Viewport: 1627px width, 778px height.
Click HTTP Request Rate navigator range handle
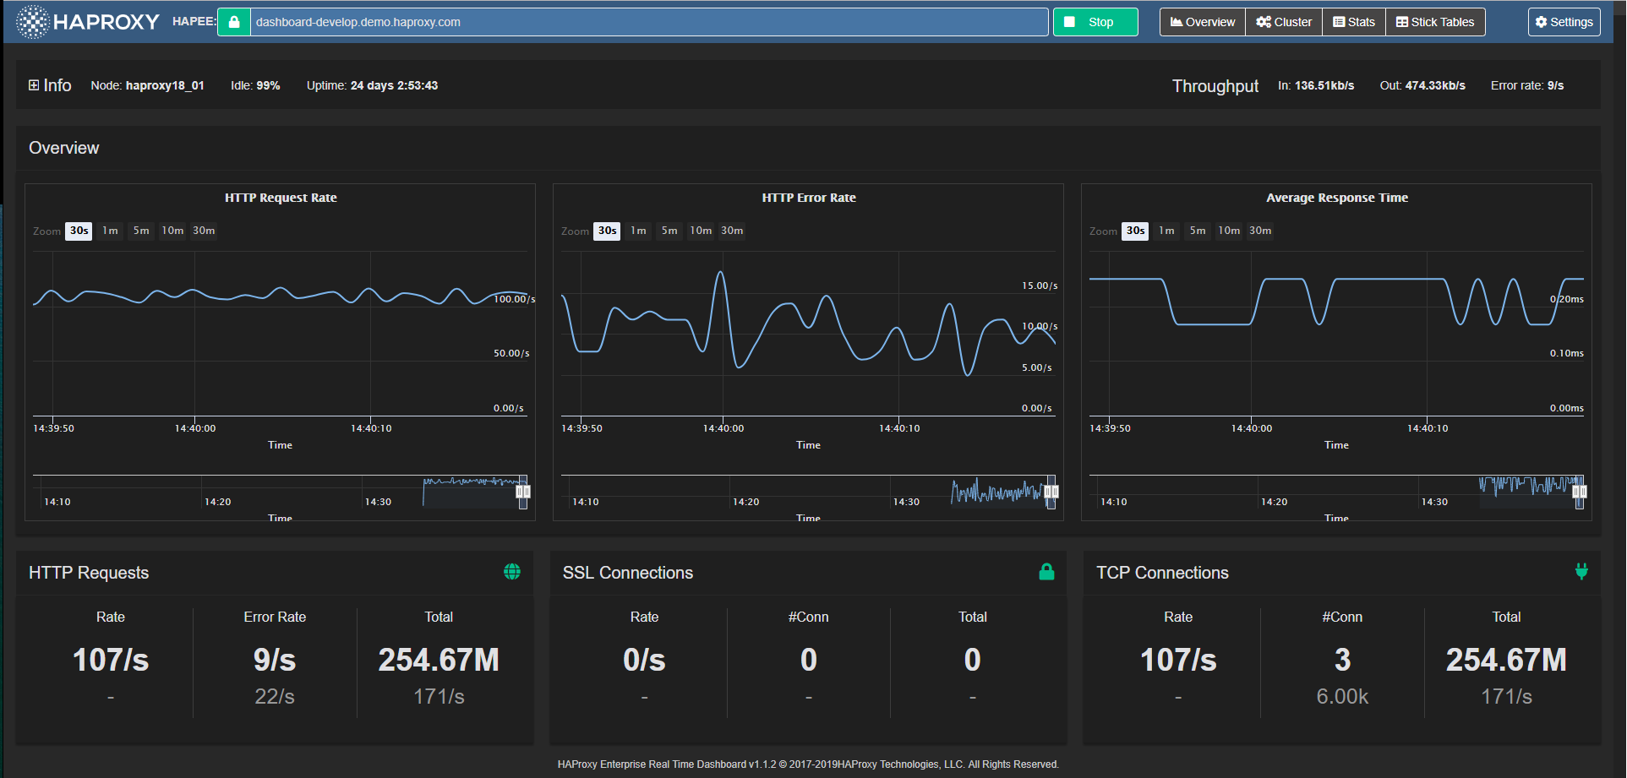(x=523, y=492)
